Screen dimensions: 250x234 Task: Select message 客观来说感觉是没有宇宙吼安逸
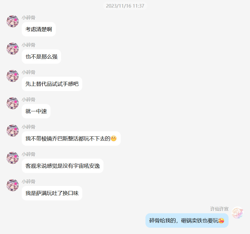(63, 166)
